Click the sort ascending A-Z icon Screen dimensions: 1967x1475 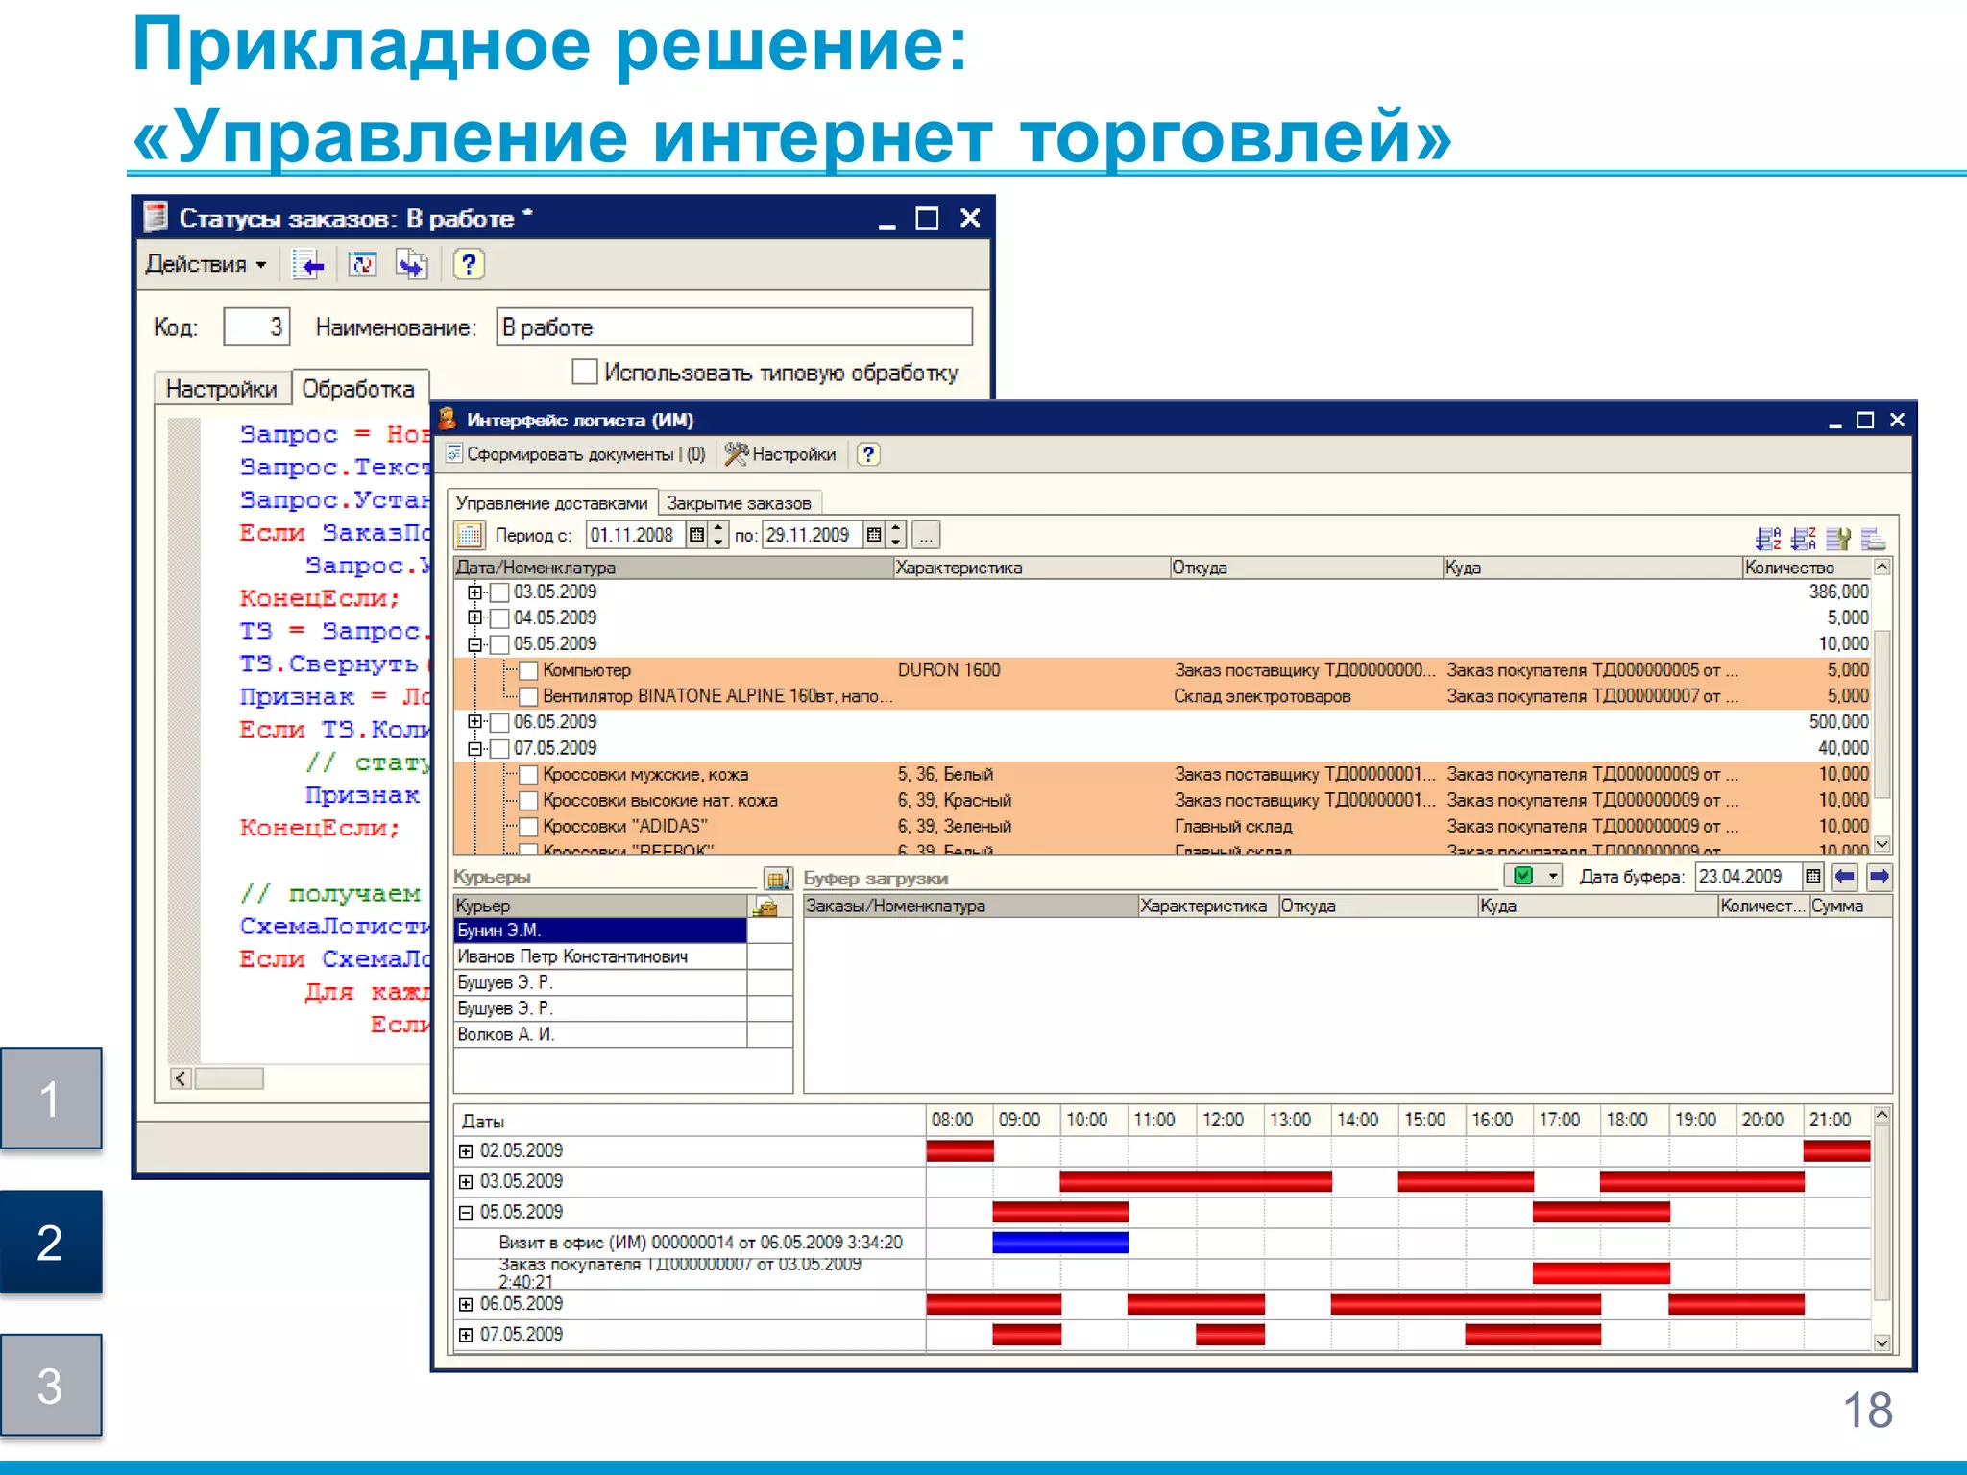[1767, 538]
